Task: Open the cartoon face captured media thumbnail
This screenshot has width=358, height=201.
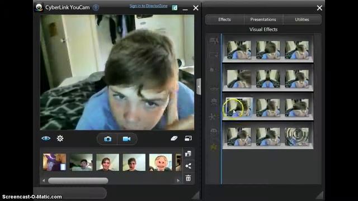Action: tap(161, 162)
